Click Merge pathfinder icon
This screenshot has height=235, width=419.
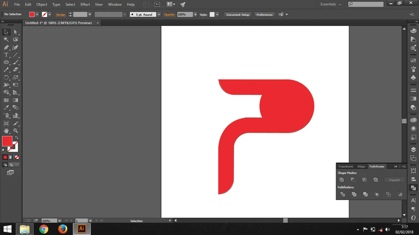point(365,194)
